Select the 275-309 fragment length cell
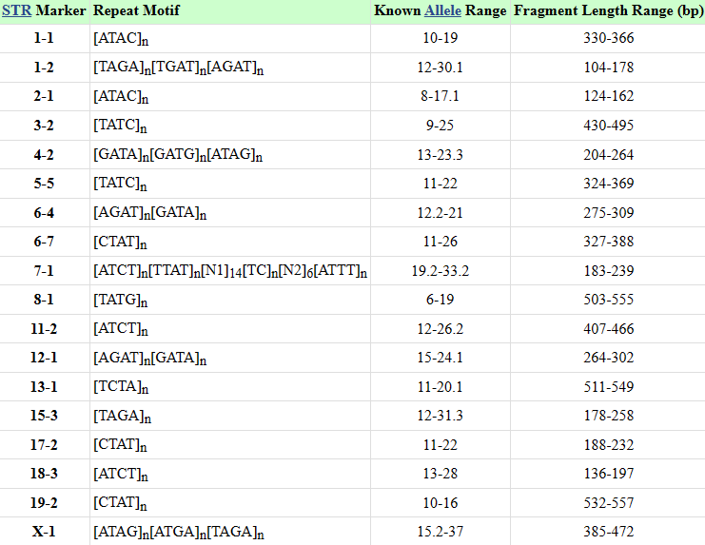This screenshot has height=545, width=705. (x=608, y=212)
